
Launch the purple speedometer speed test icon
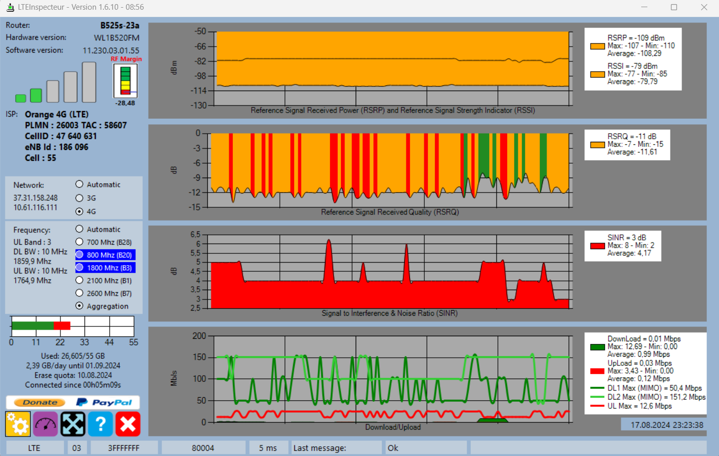[x=46, y=424]
